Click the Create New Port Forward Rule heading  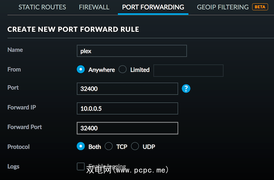point(73,29)
